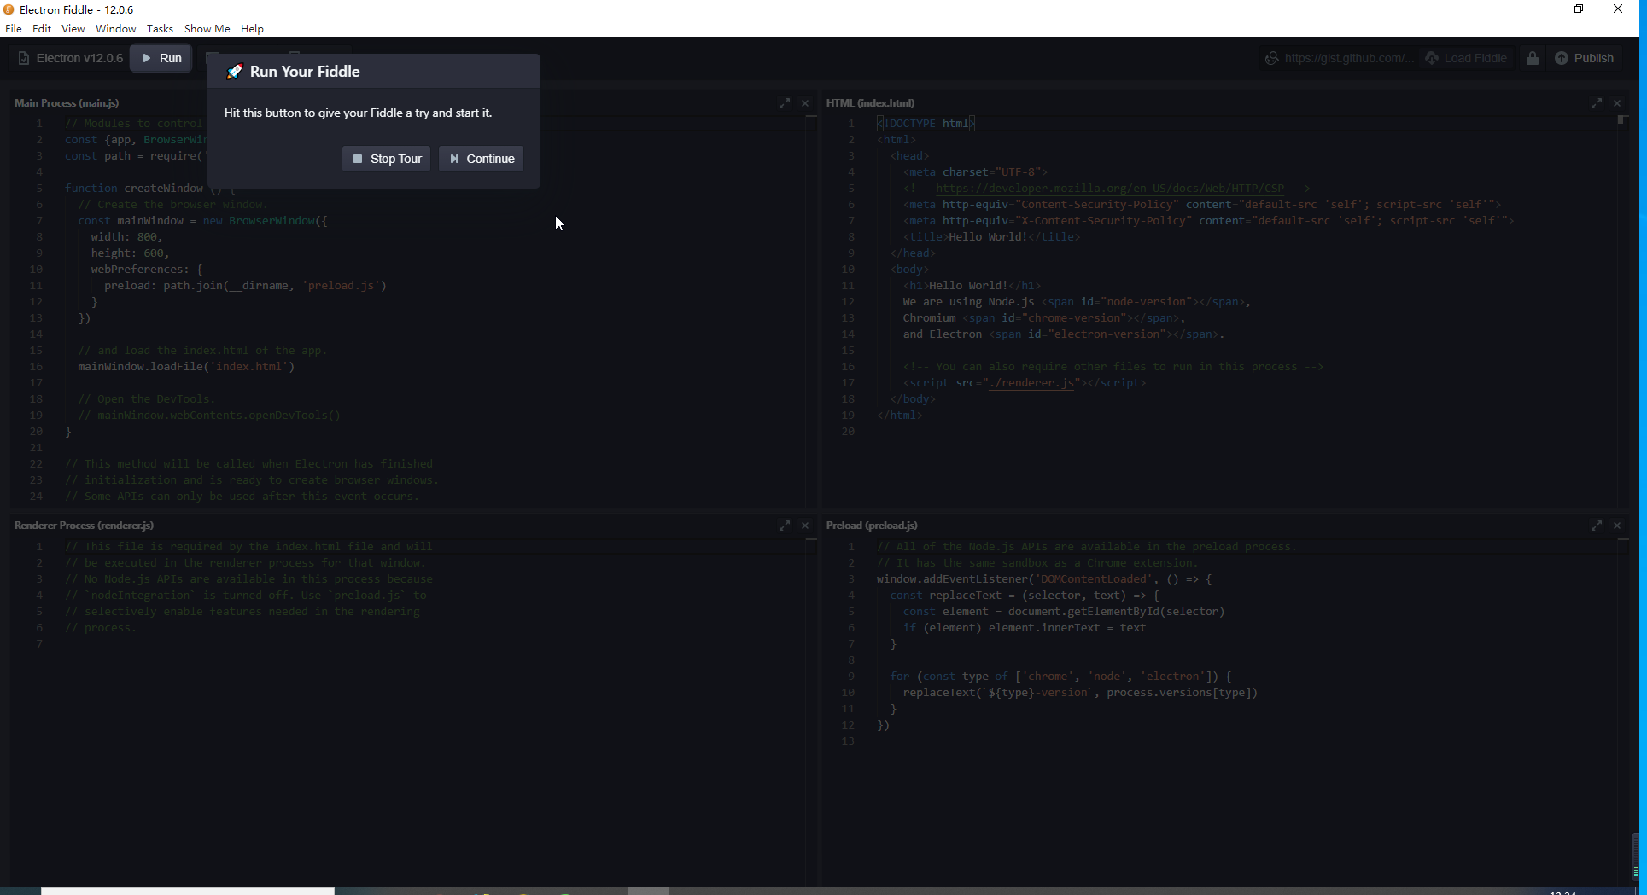Viewport: 1647px width, 895px height.
Task: Click the <!DOCTYPE html> line
Action: [926, 124]
